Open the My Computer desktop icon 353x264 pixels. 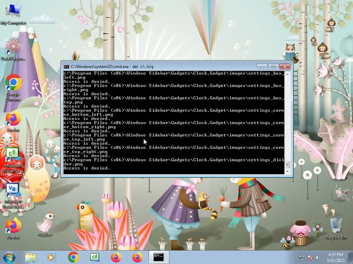click(x=13, y=14)
